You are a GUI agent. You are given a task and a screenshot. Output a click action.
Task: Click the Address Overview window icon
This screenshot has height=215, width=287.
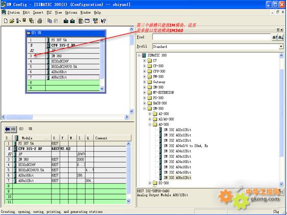point(87,21)
